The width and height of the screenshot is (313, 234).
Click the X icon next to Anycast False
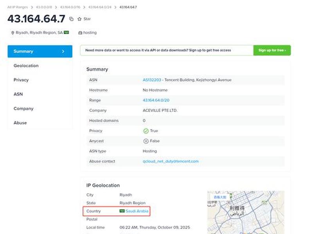click(146, 141)
